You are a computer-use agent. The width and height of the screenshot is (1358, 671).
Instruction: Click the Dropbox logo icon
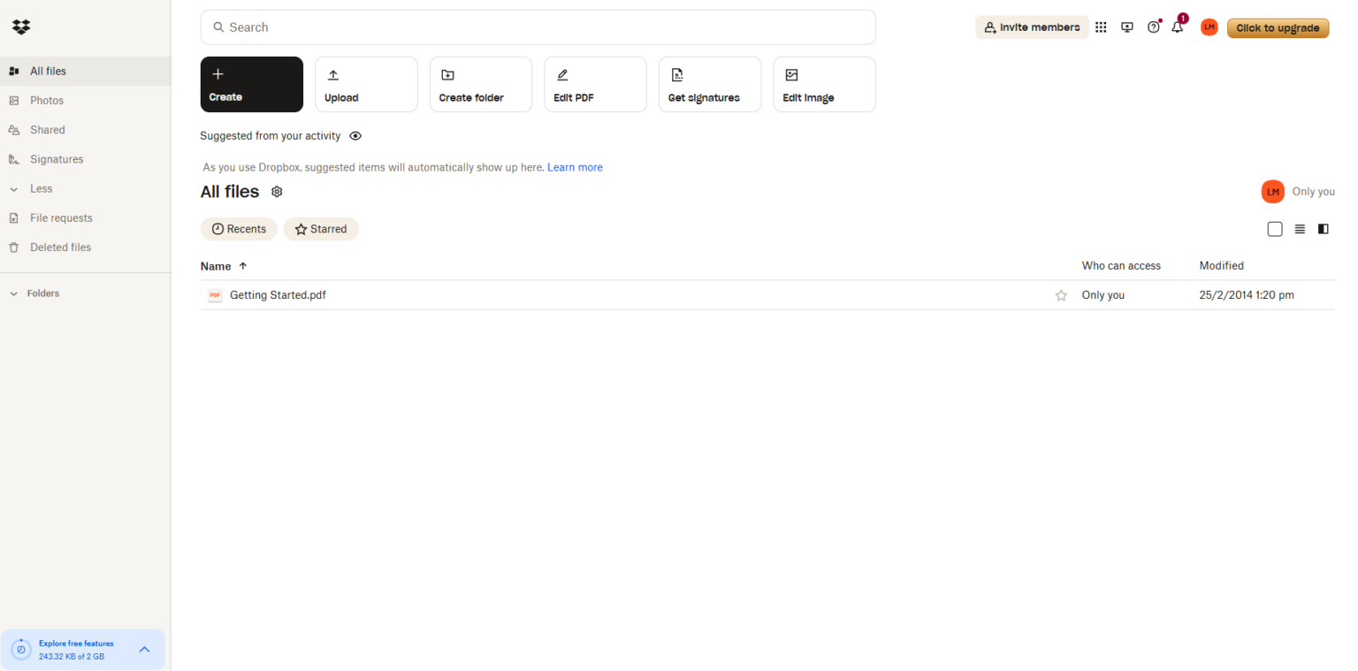click(x=21, y=27)
